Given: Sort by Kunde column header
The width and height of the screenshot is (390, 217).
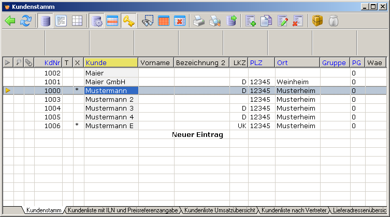Looking at the screenshot, I should 111,63.
